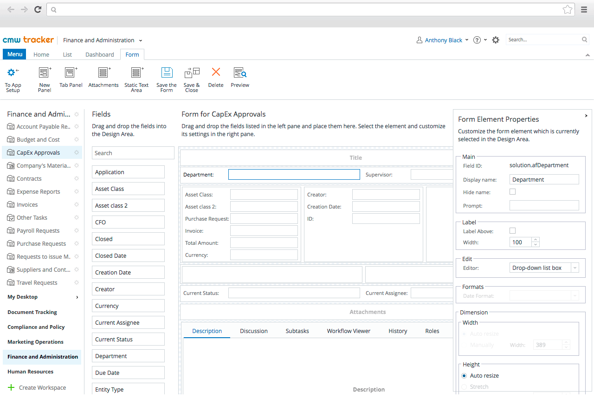Click the Save & Close icon

(192, 72)
